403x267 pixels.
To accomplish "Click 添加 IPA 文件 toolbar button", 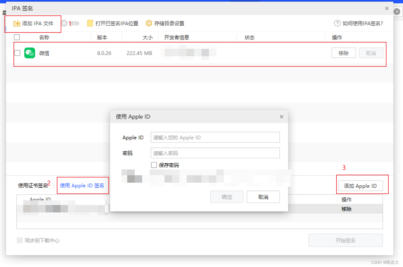I will coord(33,23).
